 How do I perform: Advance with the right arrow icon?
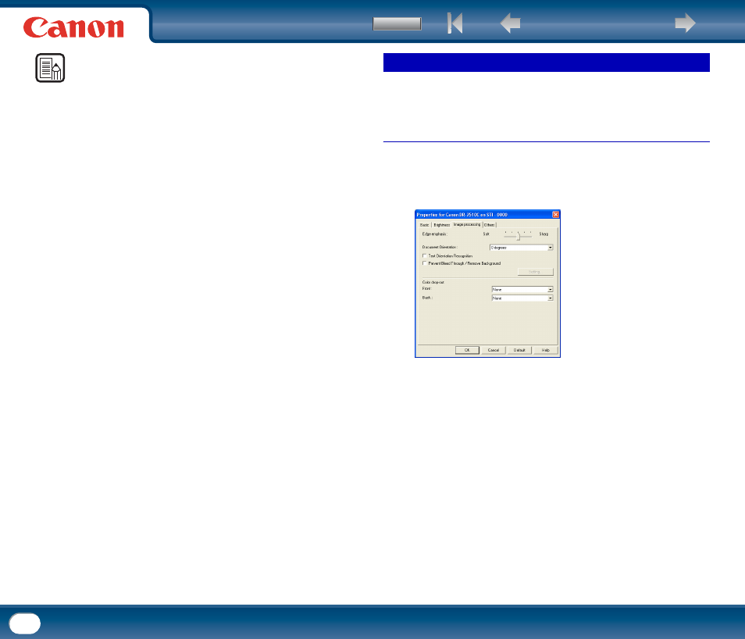tap(685, 23)
